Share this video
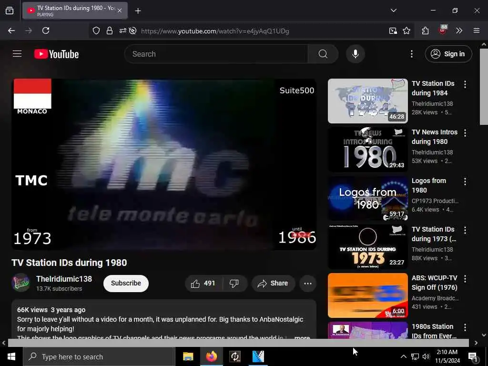This screenshot has width=488, height=366. [273, 283]
